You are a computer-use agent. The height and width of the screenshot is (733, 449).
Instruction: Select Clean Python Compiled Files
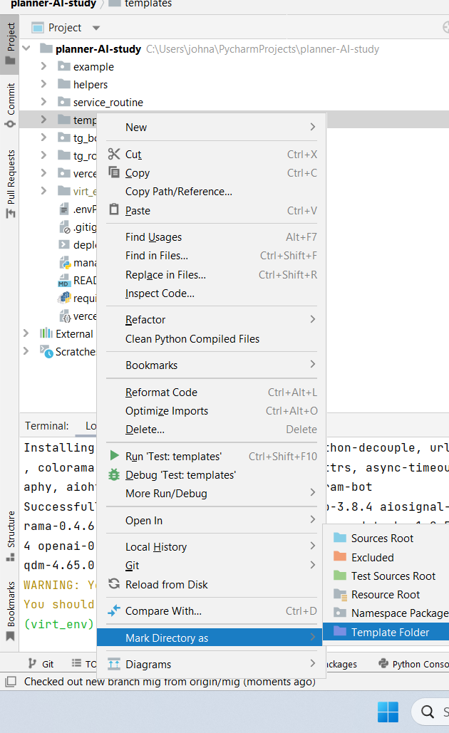(212, 339)
